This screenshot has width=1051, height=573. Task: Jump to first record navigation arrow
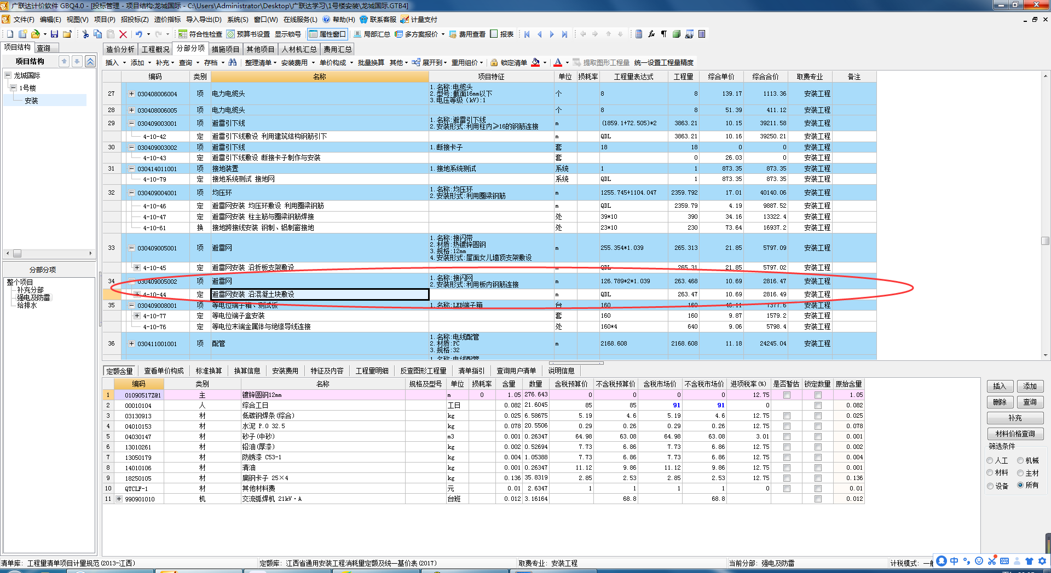pos(527,34)
